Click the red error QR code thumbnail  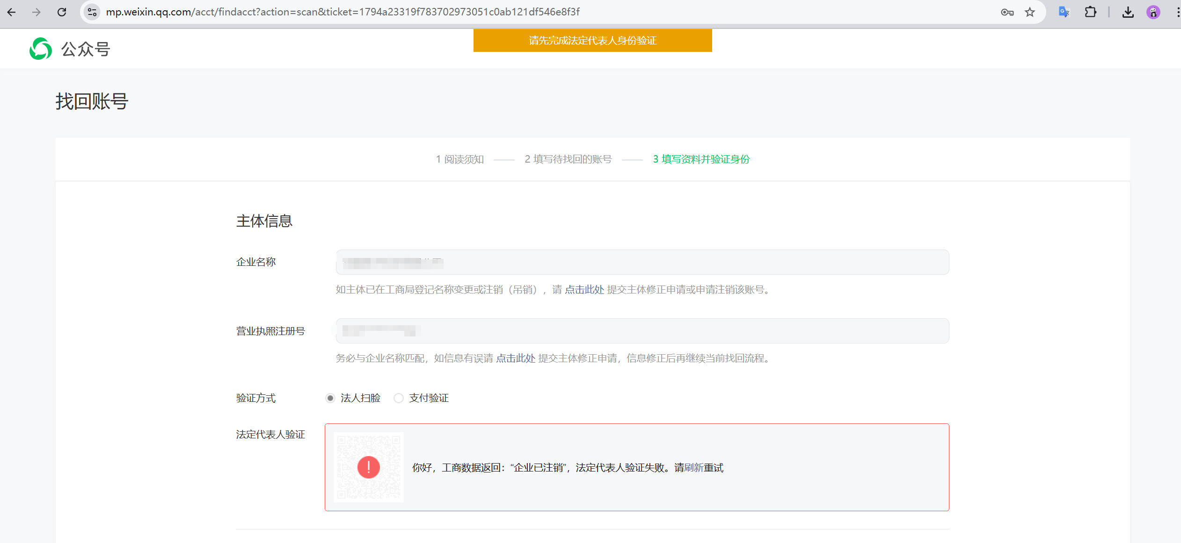click(368, 467)
